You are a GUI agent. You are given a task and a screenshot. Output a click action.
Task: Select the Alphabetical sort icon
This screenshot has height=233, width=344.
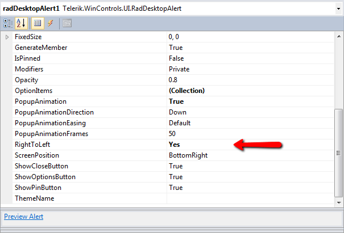(x=22, y=23)
